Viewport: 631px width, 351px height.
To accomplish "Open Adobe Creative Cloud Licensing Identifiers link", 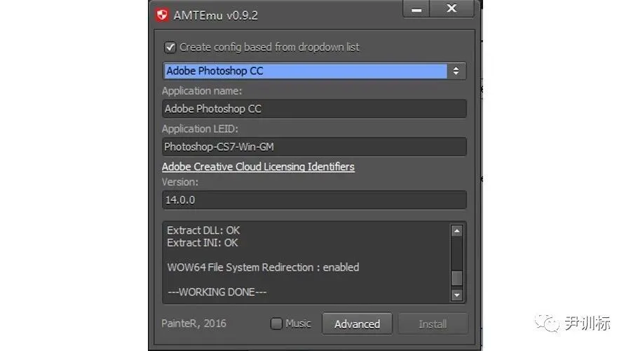I will point(258,166).
